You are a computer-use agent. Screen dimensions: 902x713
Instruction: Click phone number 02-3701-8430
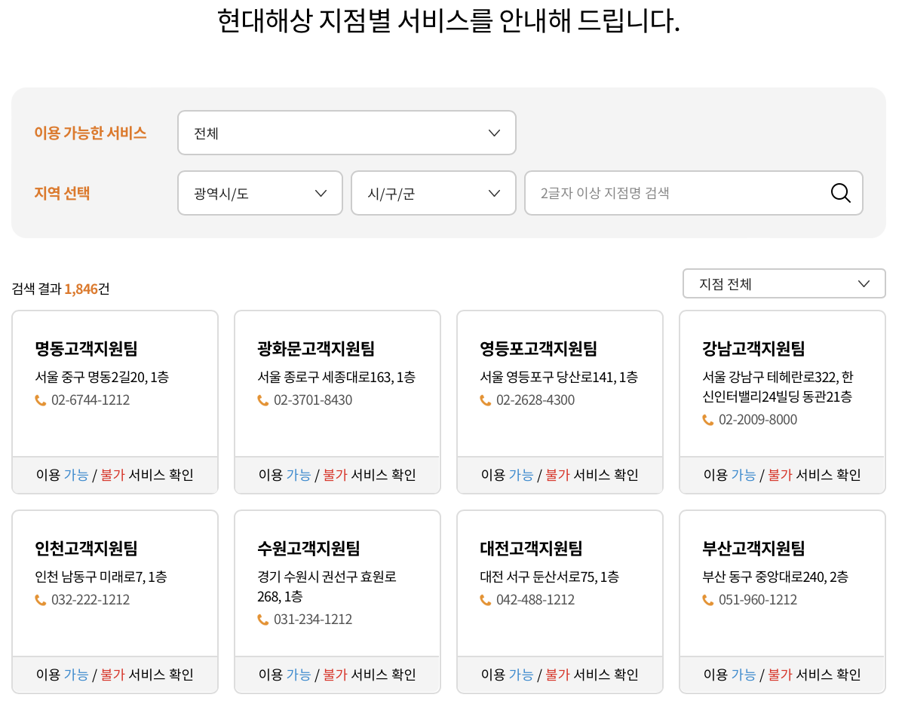tap(313, 400)
